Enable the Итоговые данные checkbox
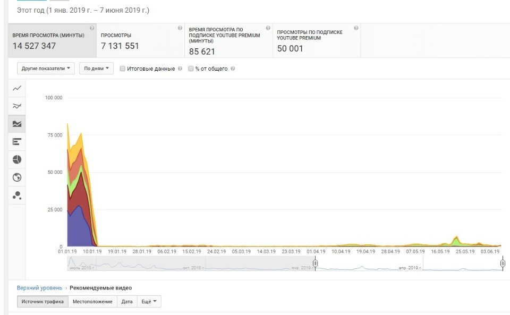The width and height of the screenshot is (510, 315). [x=123, y=69]
